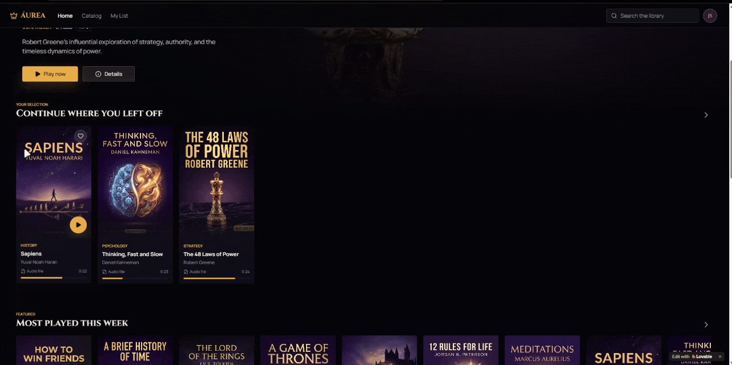Click the Most Played This Week heading
This screenshot has width=732, height=365.
tap(72, 323)
